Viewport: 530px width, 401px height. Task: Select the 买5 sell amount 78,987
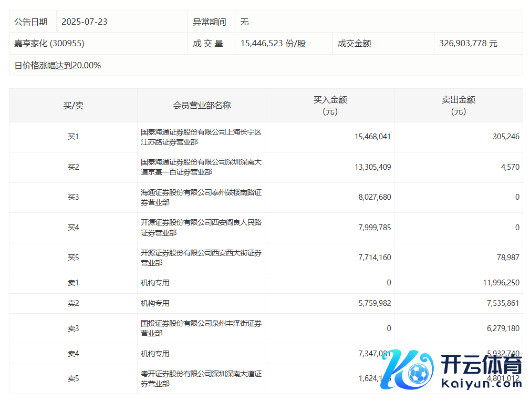coord(507,258)
